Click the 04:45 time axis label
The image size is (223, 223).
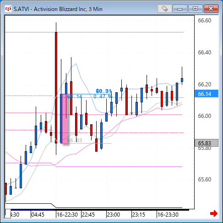pos(38,215)
